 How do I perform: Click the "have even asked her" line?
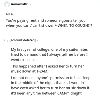click(50, 88)
